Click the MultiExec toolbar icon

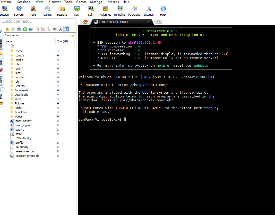pyautogui.click(x=105, y=11)
